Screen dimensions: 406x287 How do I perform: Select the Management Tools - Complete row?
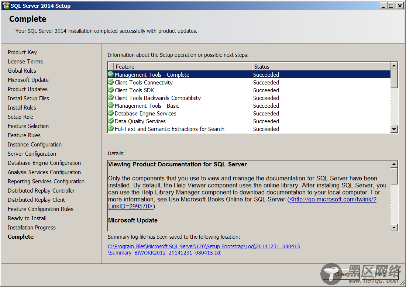249,75
